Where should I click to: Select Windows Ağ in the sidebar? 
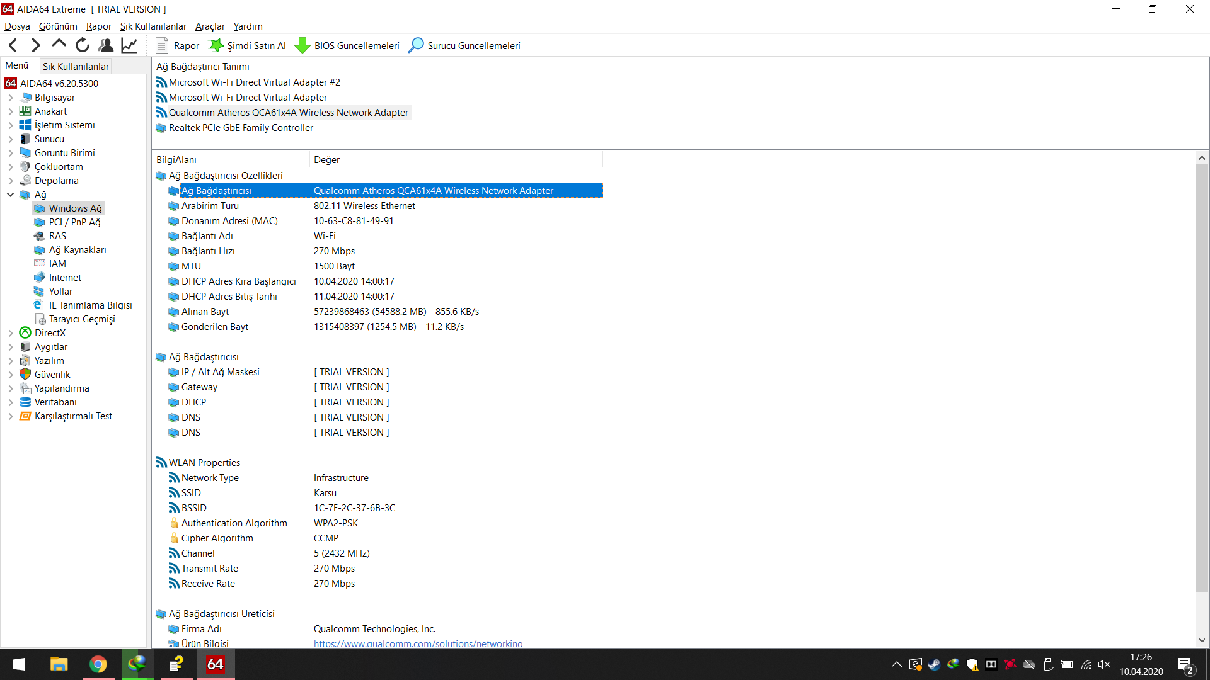[75, 208]
